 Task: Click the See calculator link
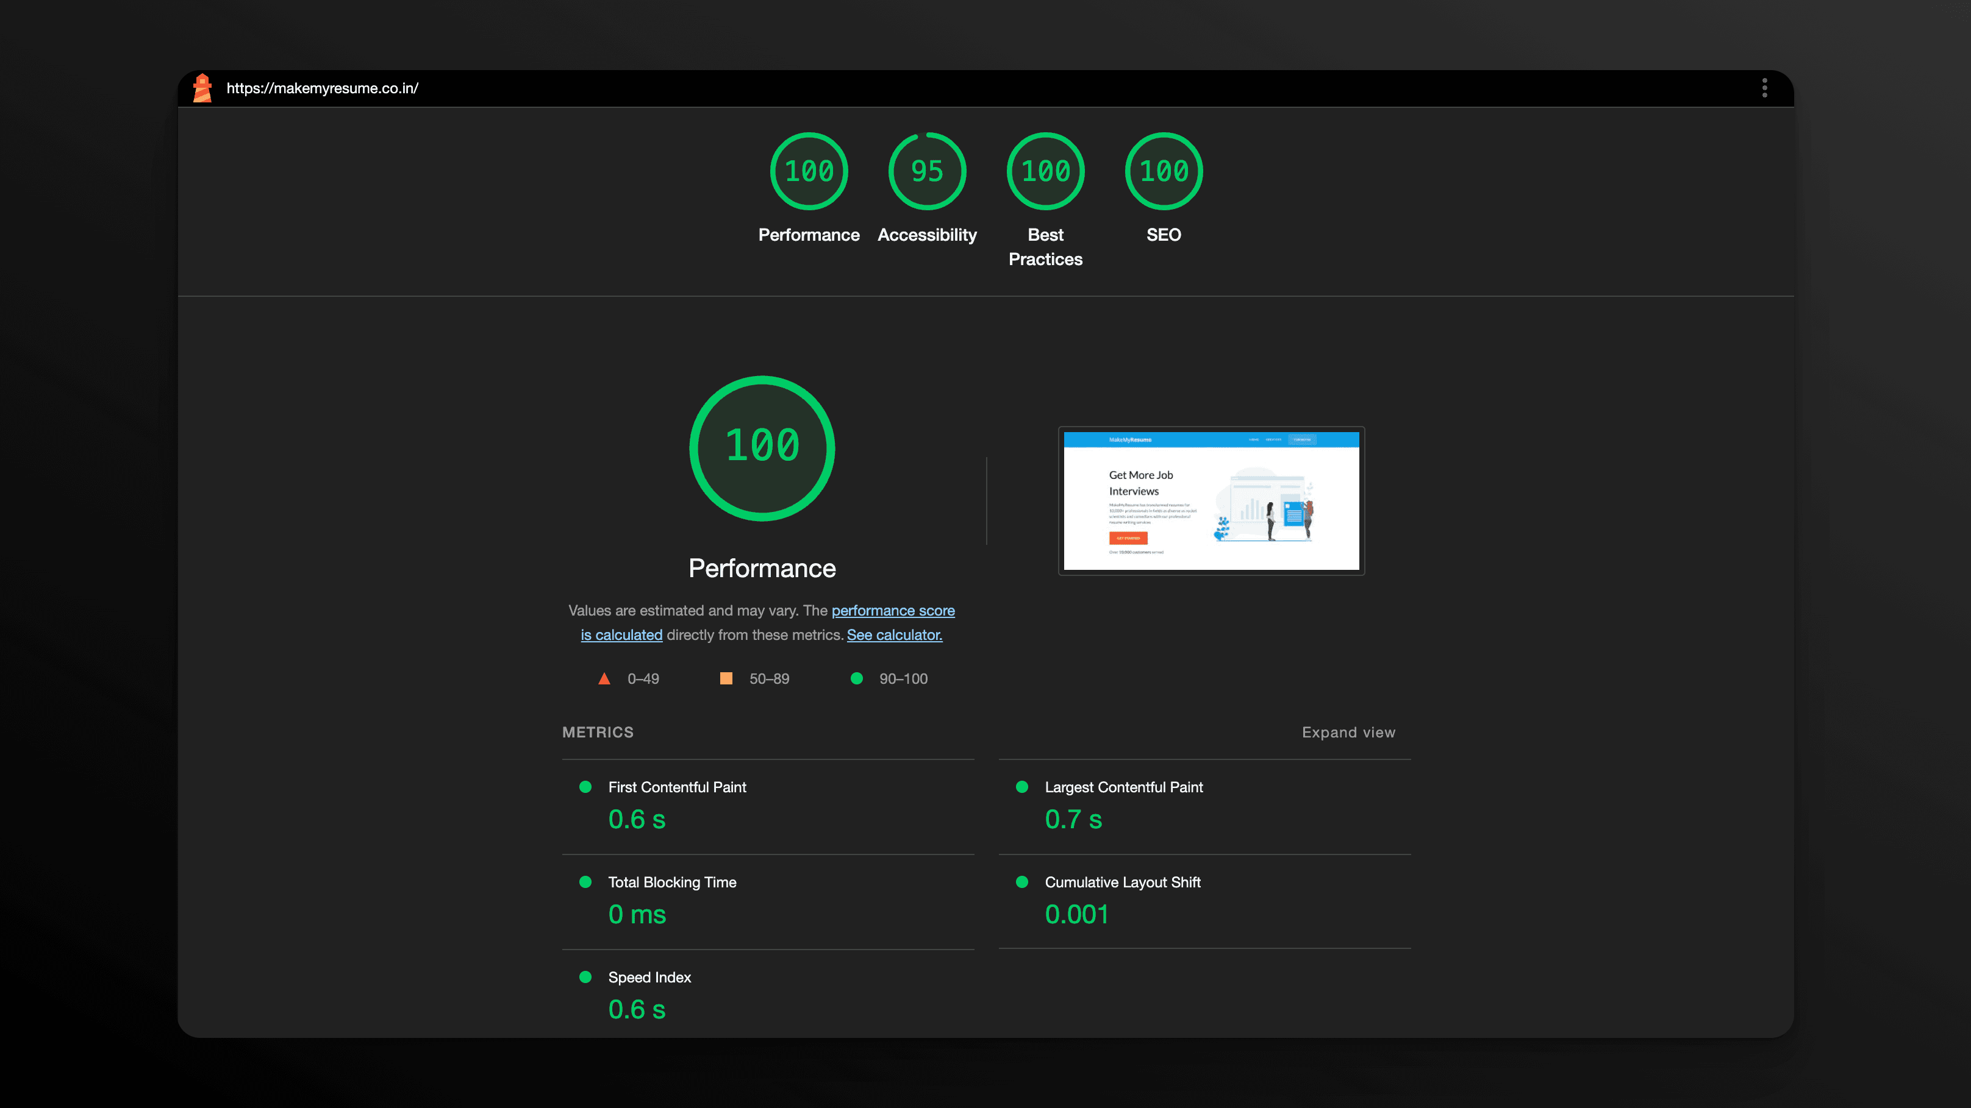893,634
